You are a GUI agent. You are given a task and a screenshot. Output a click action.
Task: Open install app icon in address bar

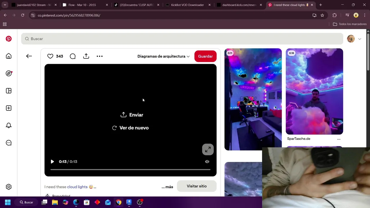coord(314,15)
